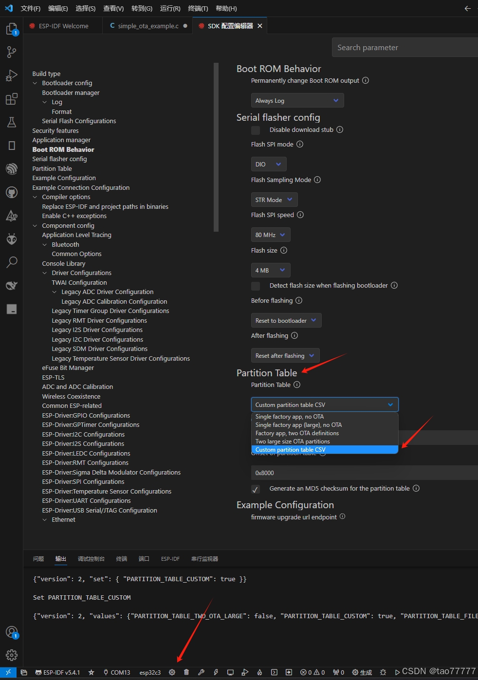The width and height of the screenshot is (478, 680).
Task: Select Partition Table in settings tree
Action: [x=52, y=169]
